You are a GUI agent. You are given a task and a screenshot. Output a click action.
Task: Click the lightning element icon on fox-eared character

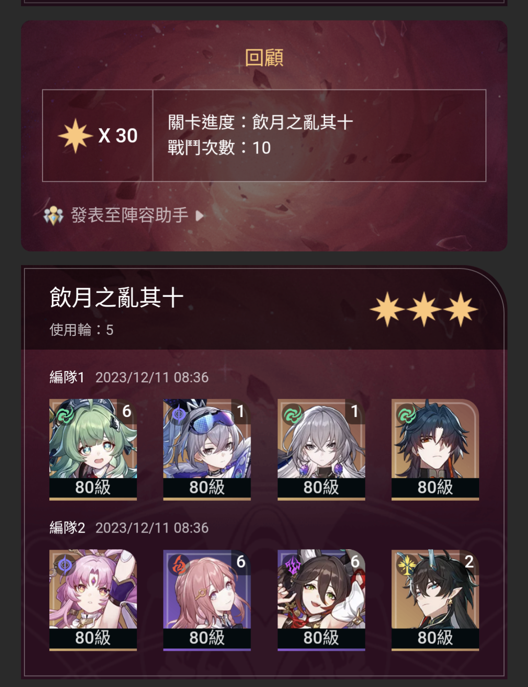293,566
